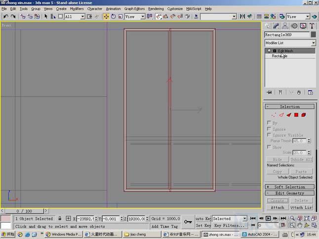Activate the Select and Move tool
This screenshot has width=319, height=239.
pyautogui.click(x=106, y=16)
